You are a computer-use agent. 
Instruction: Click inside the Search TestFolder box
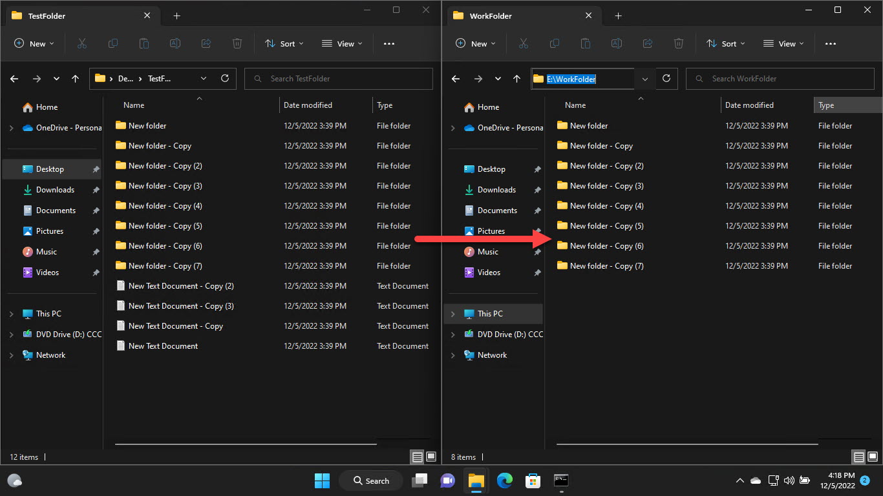click(x=338, y=78)
